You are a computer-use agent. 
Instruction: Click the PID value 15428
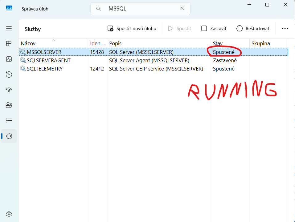(97, 52)
